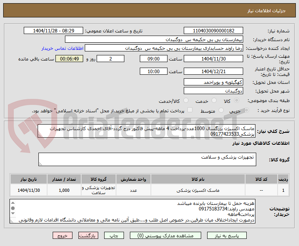Toggle the Islamic treasury payment checkbox
This screenshot has height=246, width=299.
[x=190, y=110]
